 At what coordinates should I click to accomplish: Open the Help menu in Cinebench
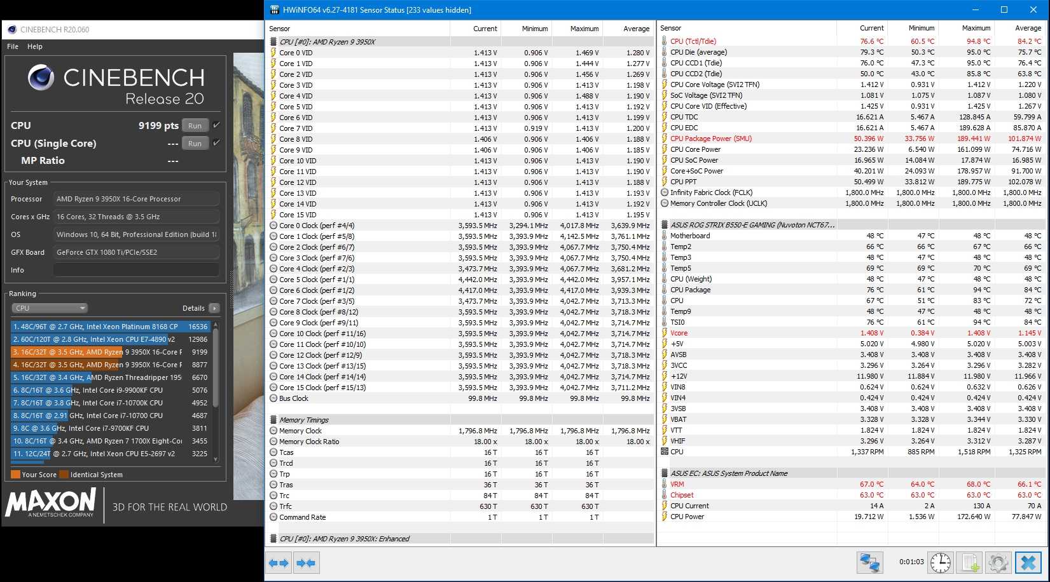[35, 46]
